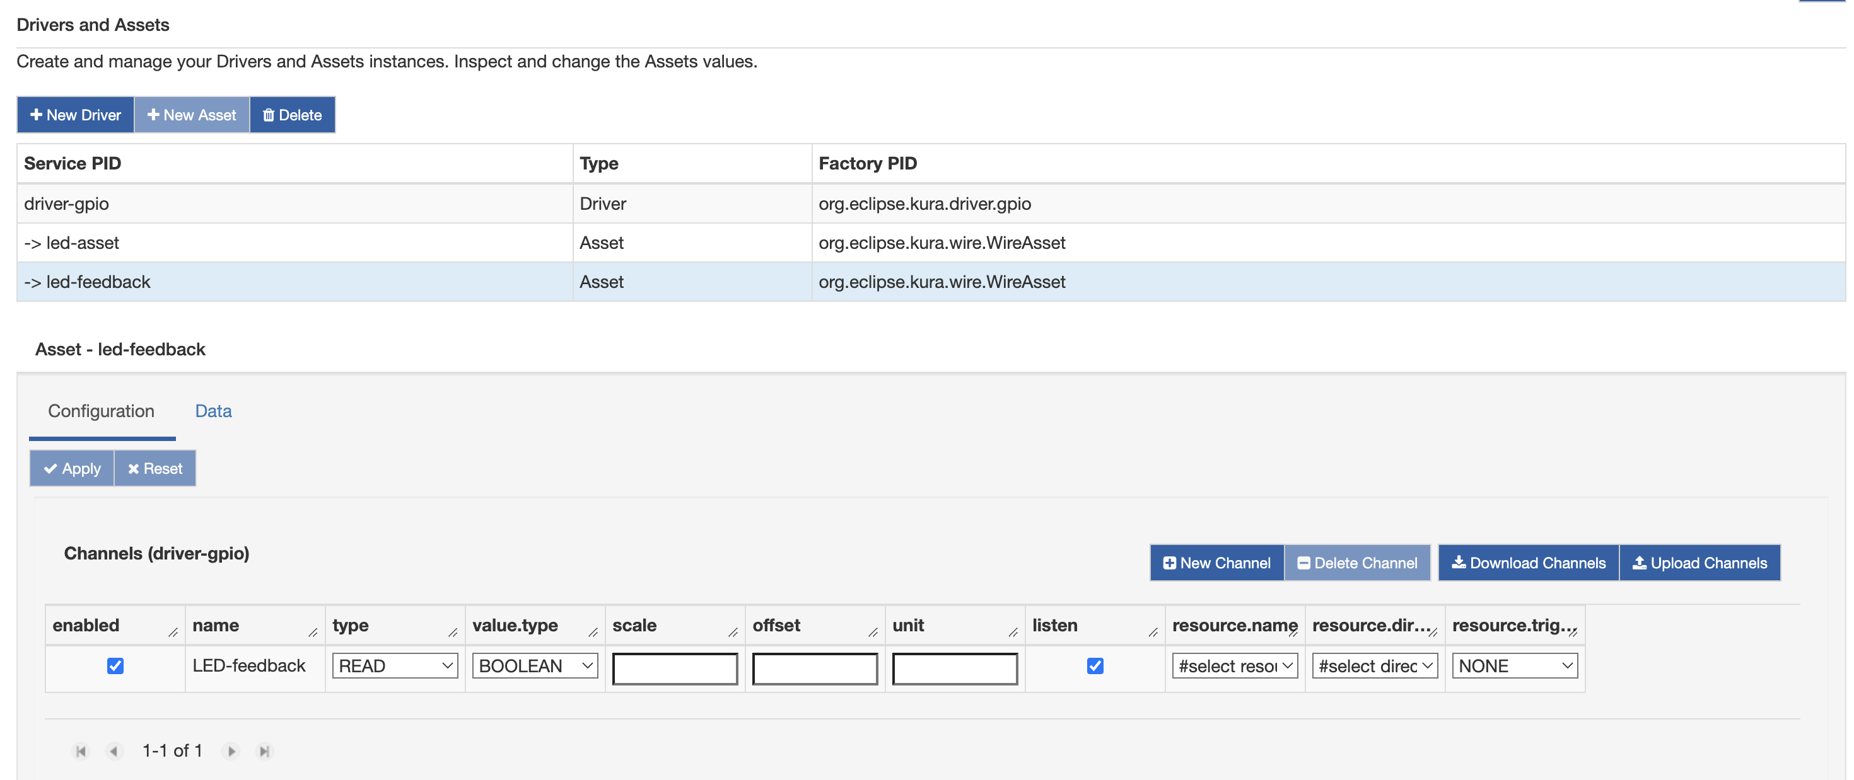Click the scale input field
The width and height of the screenshot is (1854, 780).
[x=675, y=668]
